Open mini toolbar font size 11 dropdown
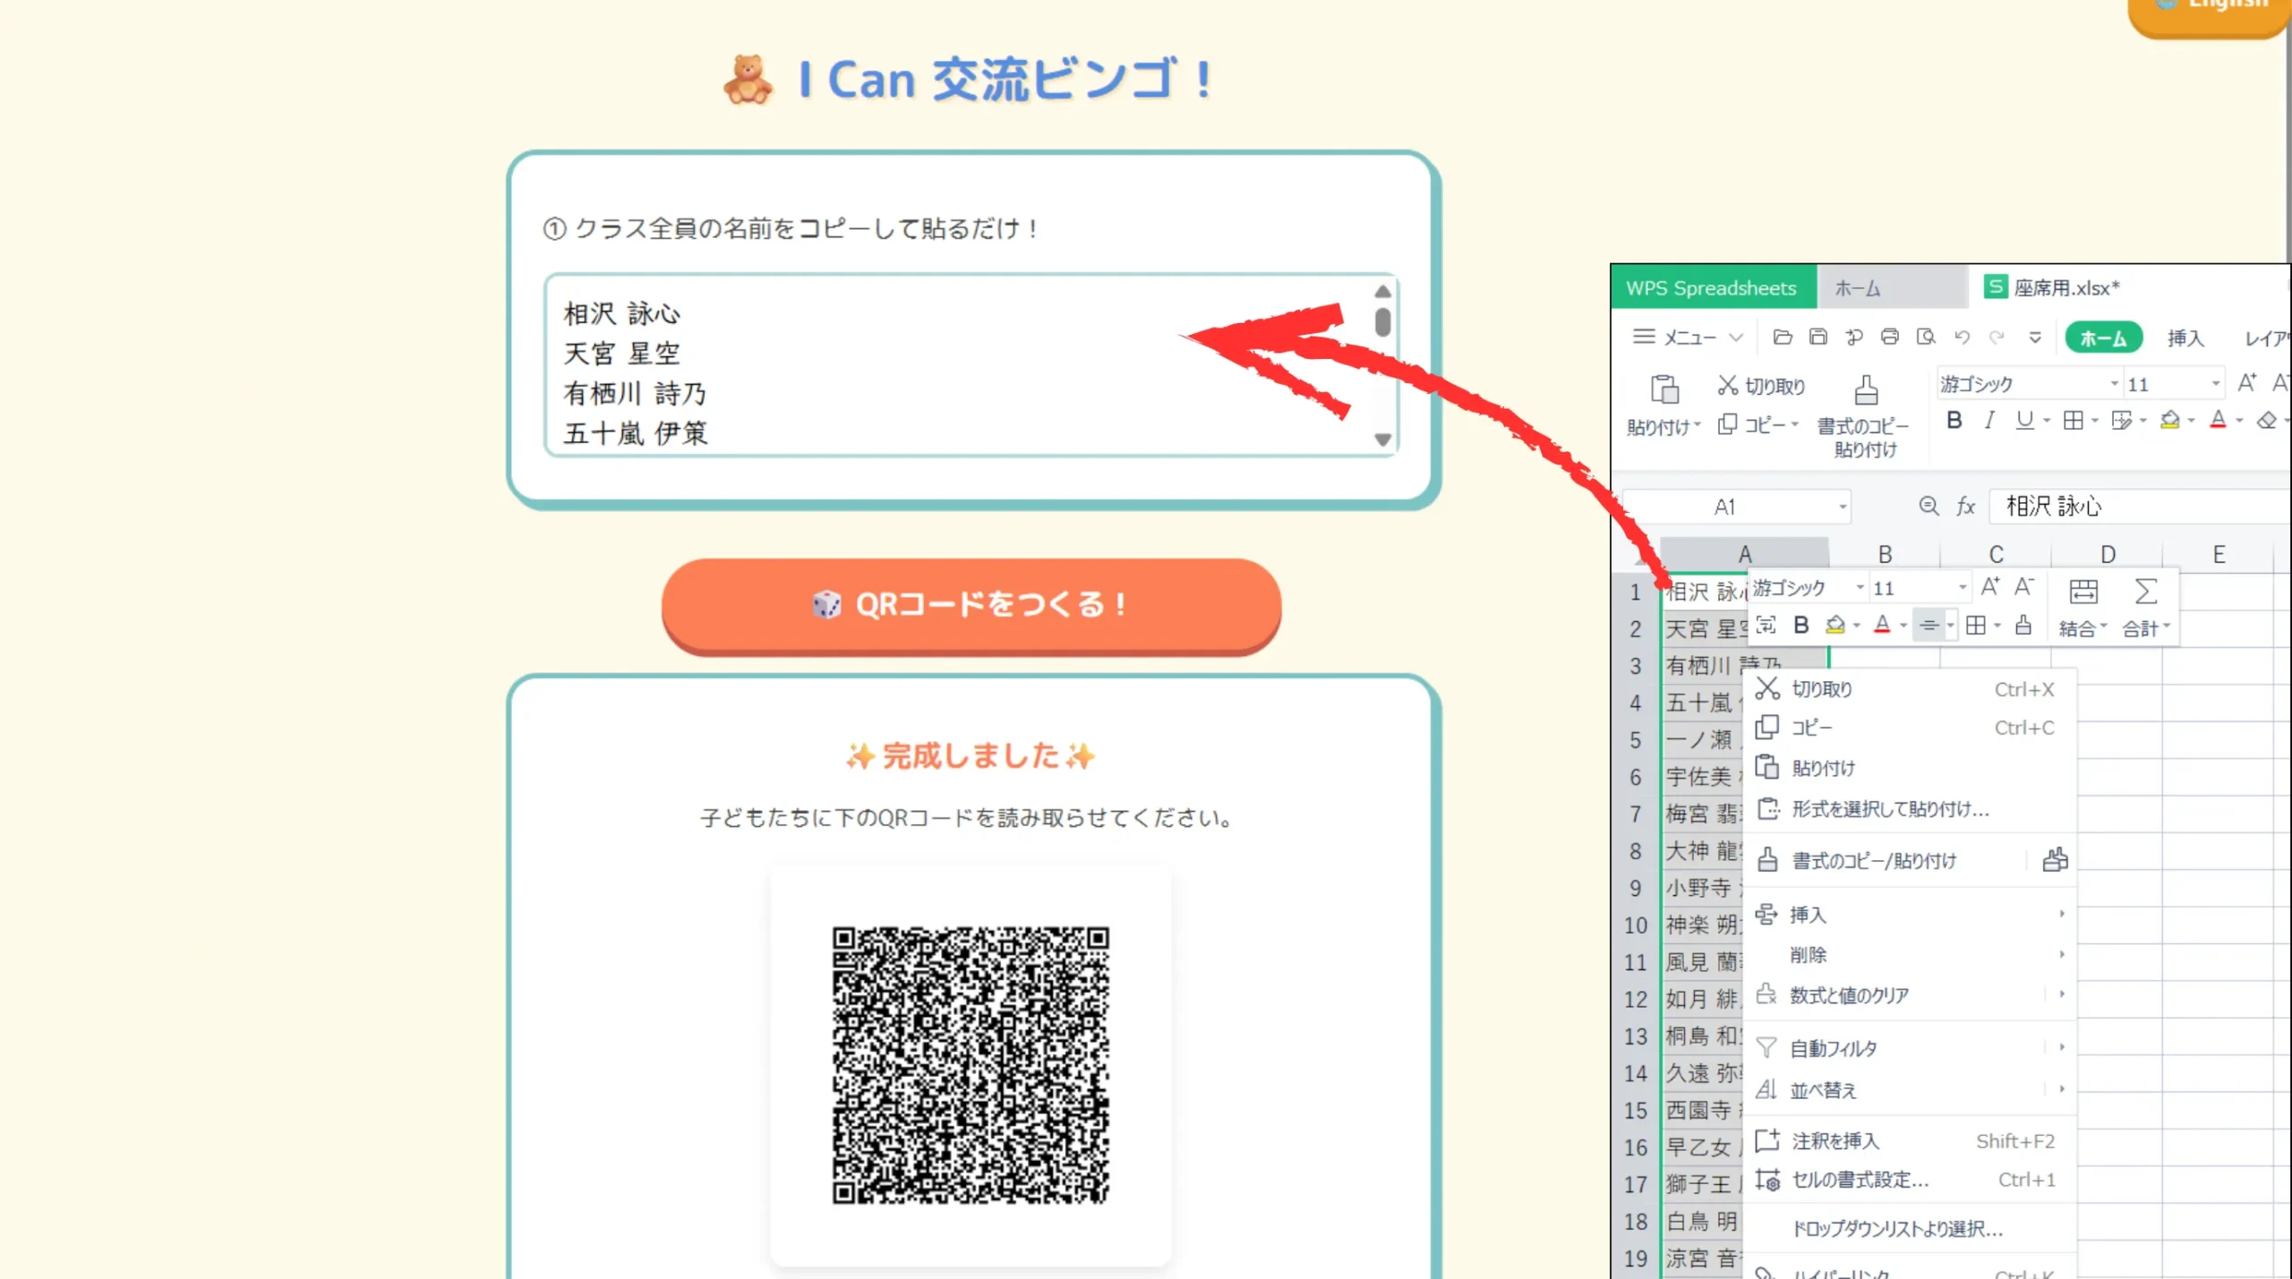The height and width of the screenshot is (1279, 2292). tap(1962, 588)
